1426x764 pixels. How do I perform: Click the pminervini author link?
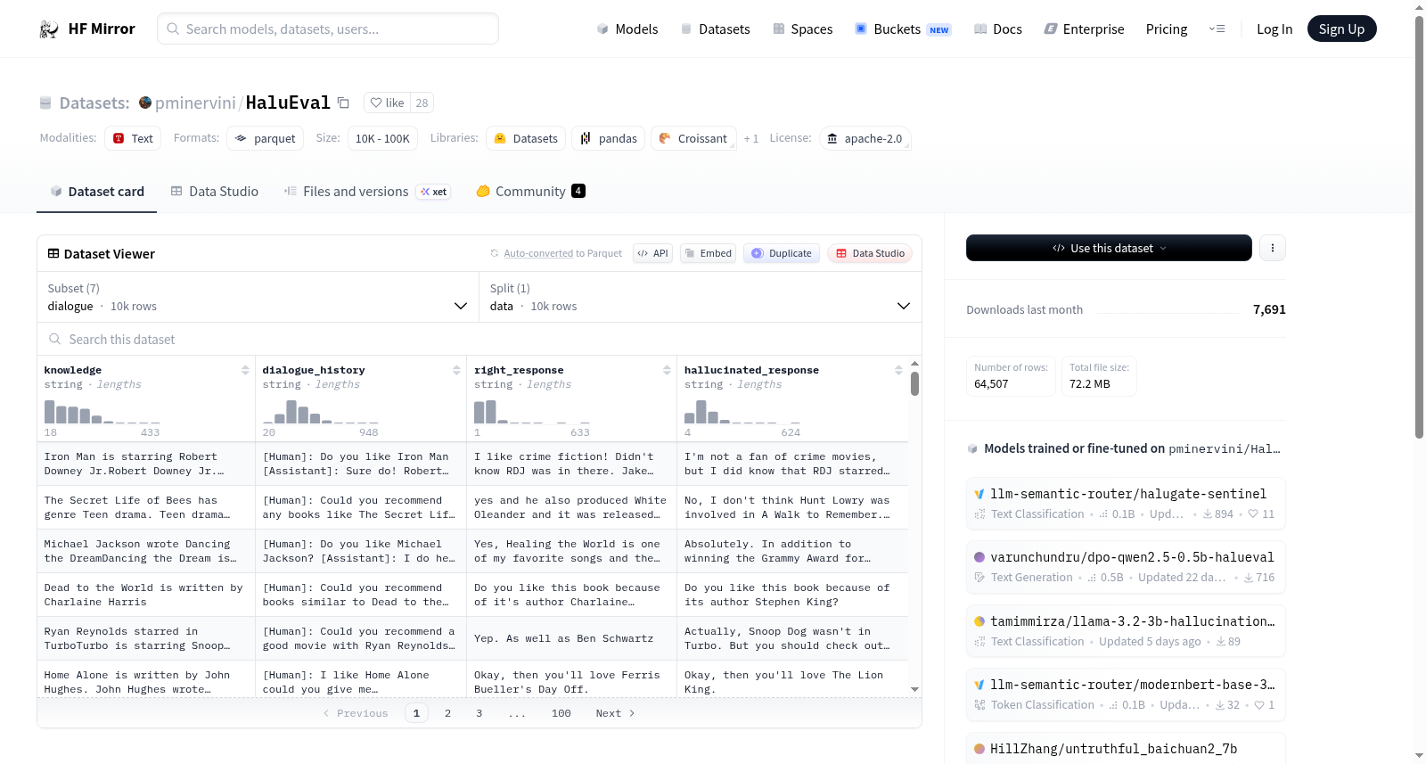195,103
